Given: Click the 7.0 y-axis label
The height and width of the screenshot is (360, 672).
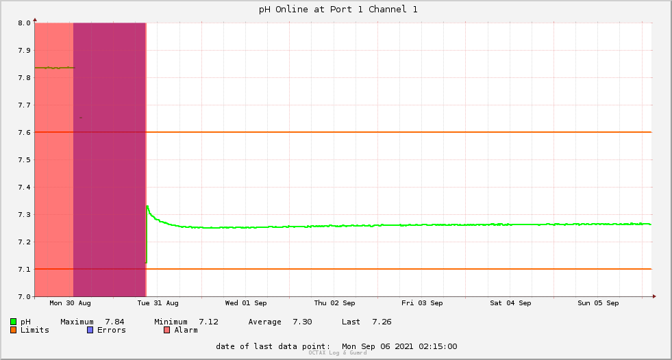Looking at the screenshot, I should coord(25,296).
